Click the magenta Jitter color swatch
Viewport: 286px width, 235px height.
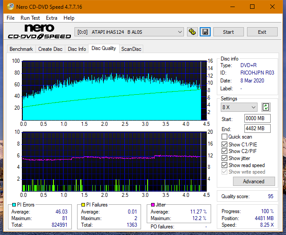[x=153, y=205]
